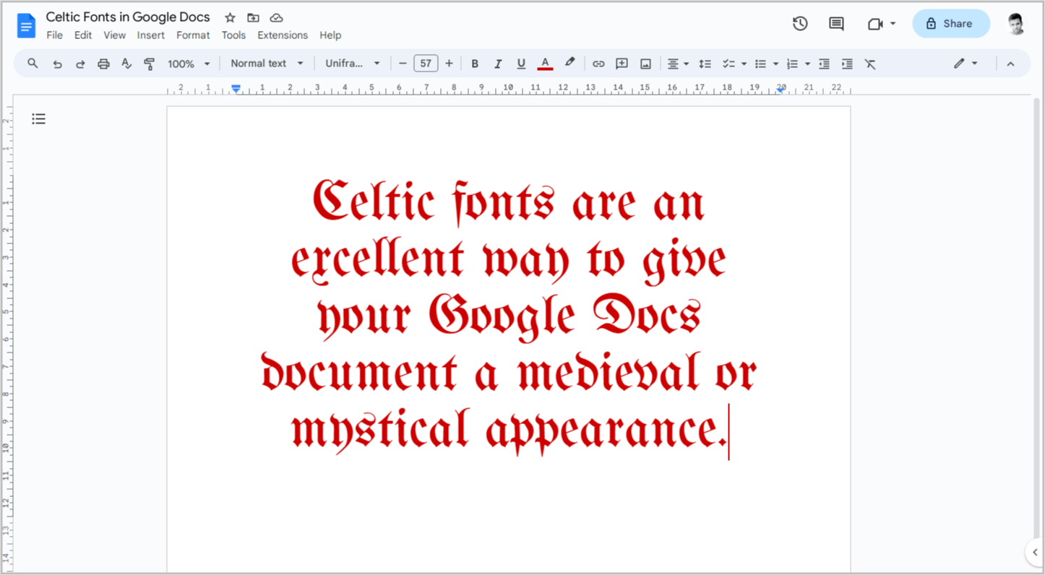Open the View menu
Image resolution: width=1045 pixels, height=575 pixels.
pyautogui.click(x=114, y=35)
